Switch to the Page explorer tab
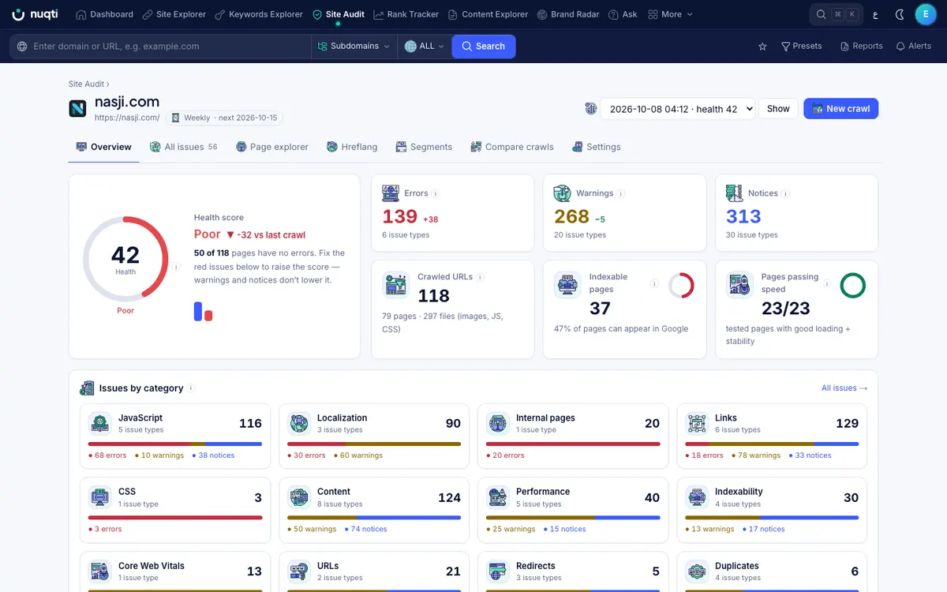This screenshot has width=947, height=592. [272, 147]
